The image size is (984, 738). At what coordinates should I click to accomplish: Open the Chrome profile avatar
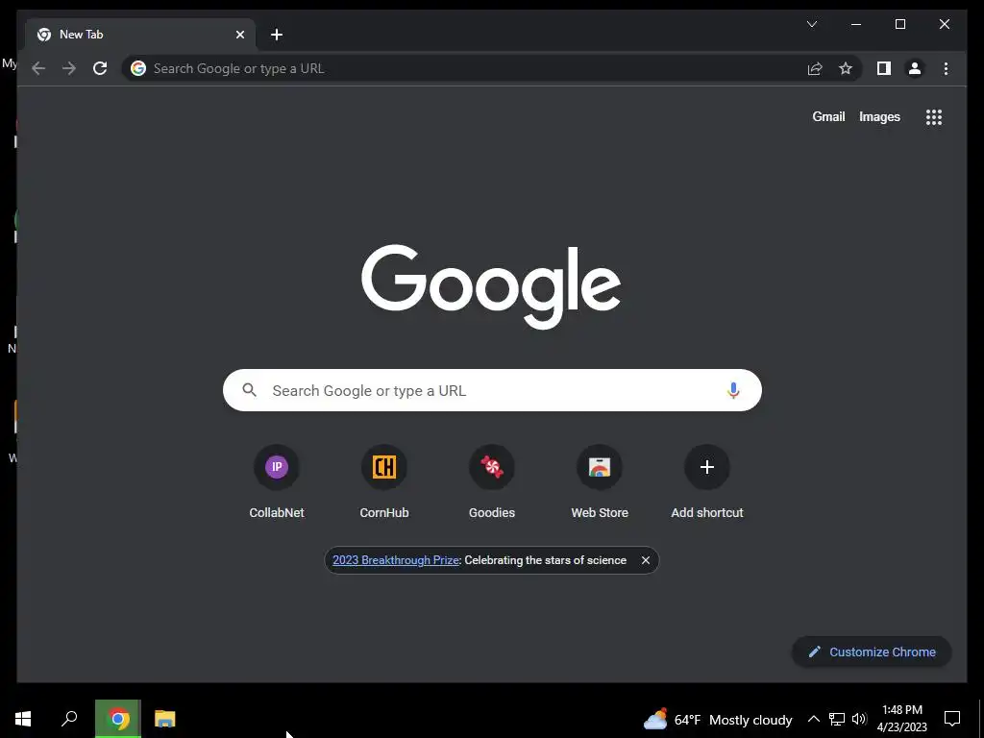[915, 68]
